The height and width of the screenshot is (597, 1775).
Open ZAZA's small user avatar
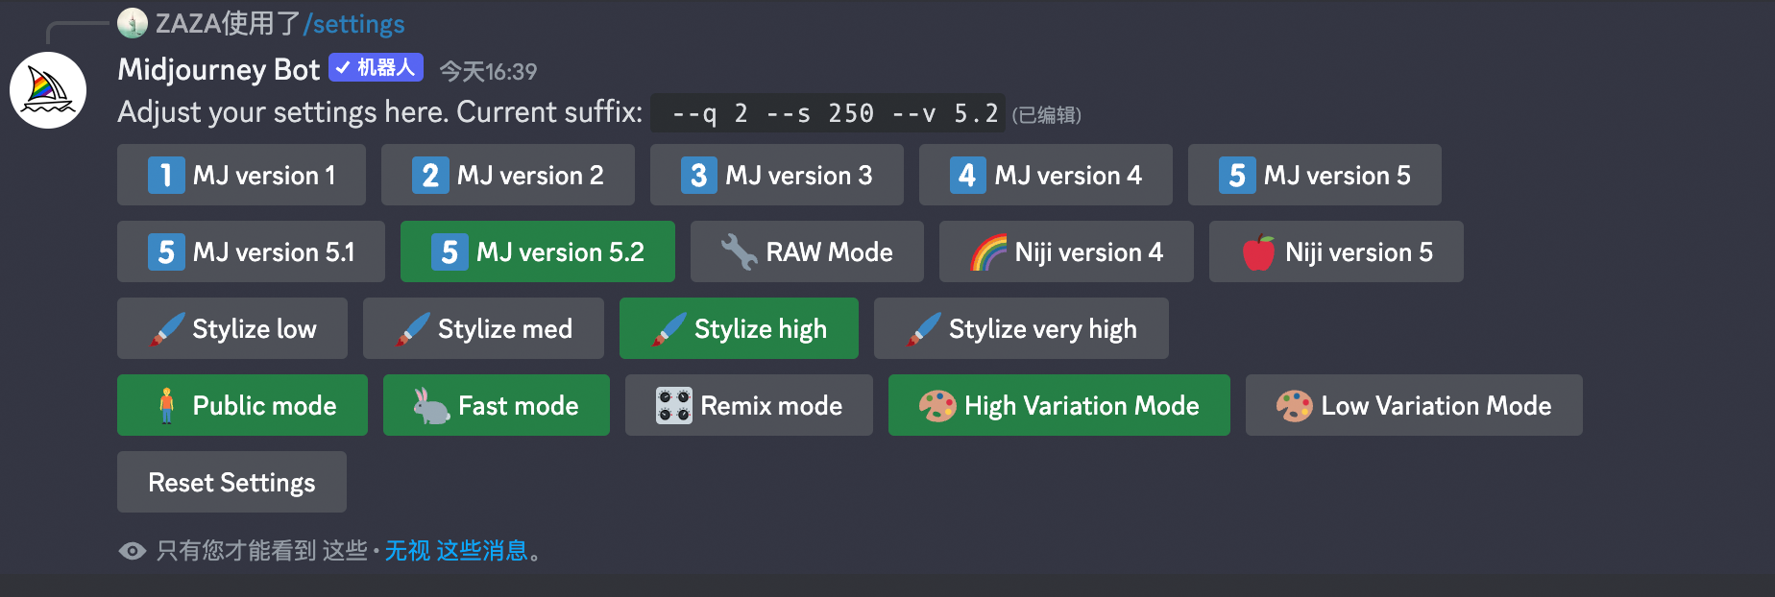[133, 23]
